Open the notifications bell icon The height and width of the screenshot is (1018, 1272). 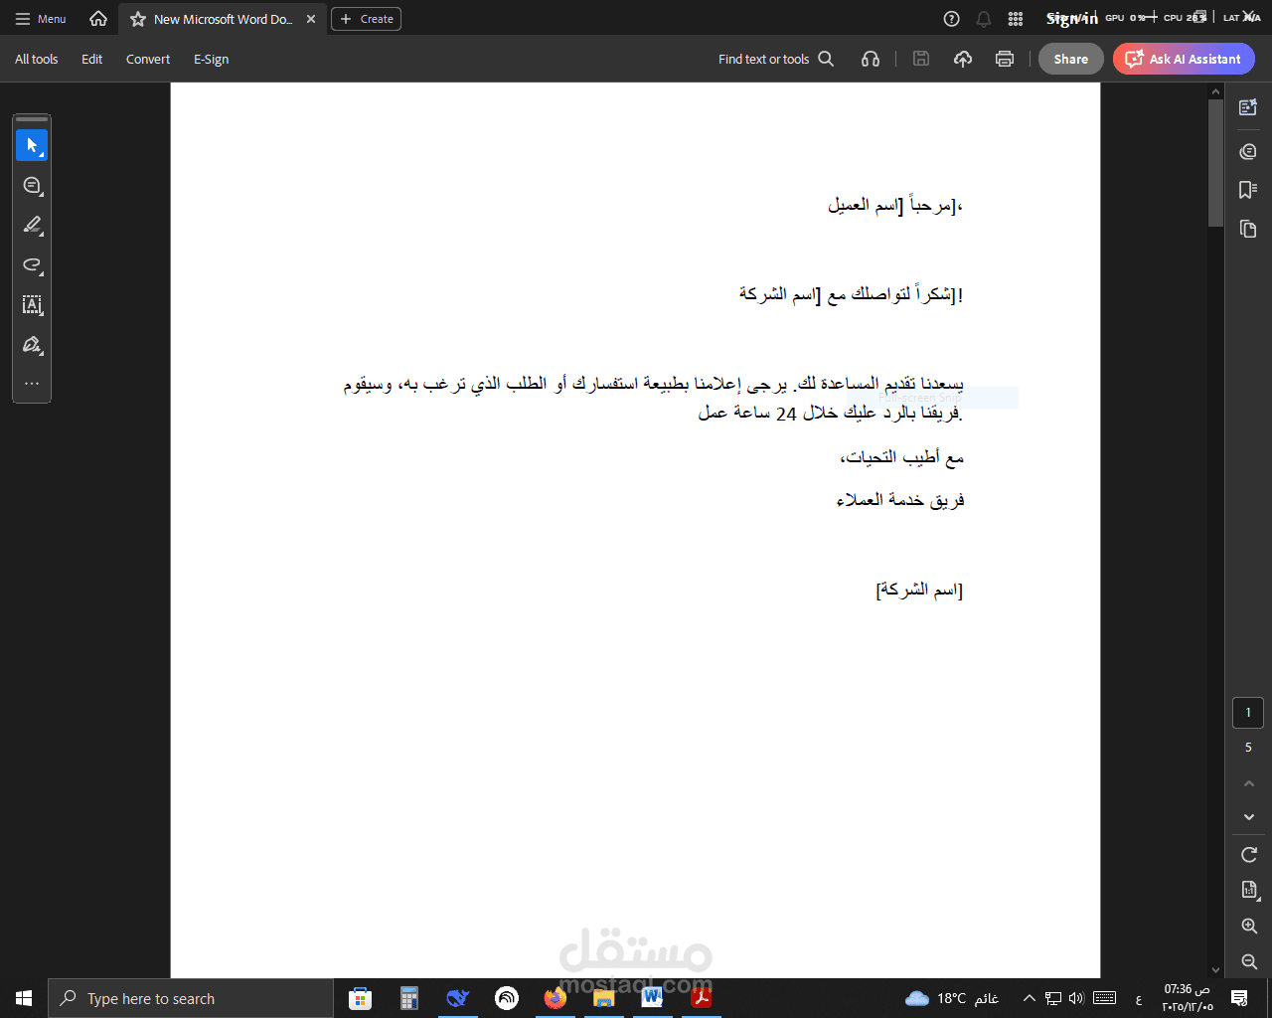point(984,19)
